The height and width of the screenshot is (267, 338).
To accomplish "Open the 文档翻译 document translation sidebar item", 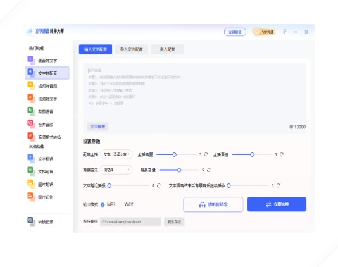I will 47,171.
